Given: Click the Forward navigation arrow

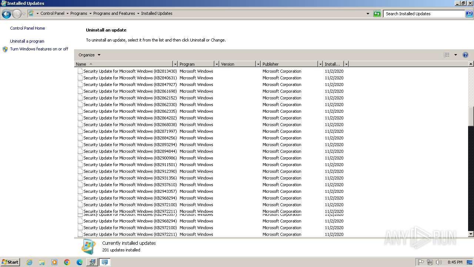Looking at the screenshot, I should click(x=17, y=14).
